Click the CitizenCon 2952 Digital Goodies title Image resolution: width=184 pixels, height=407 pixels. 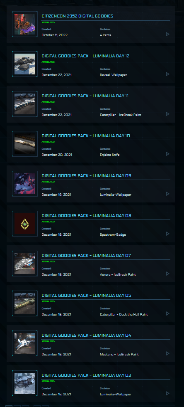click(x=77, y=16)
